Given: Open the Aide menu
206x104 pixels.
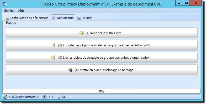Looking at the screenshot, I should coord(21,11).
